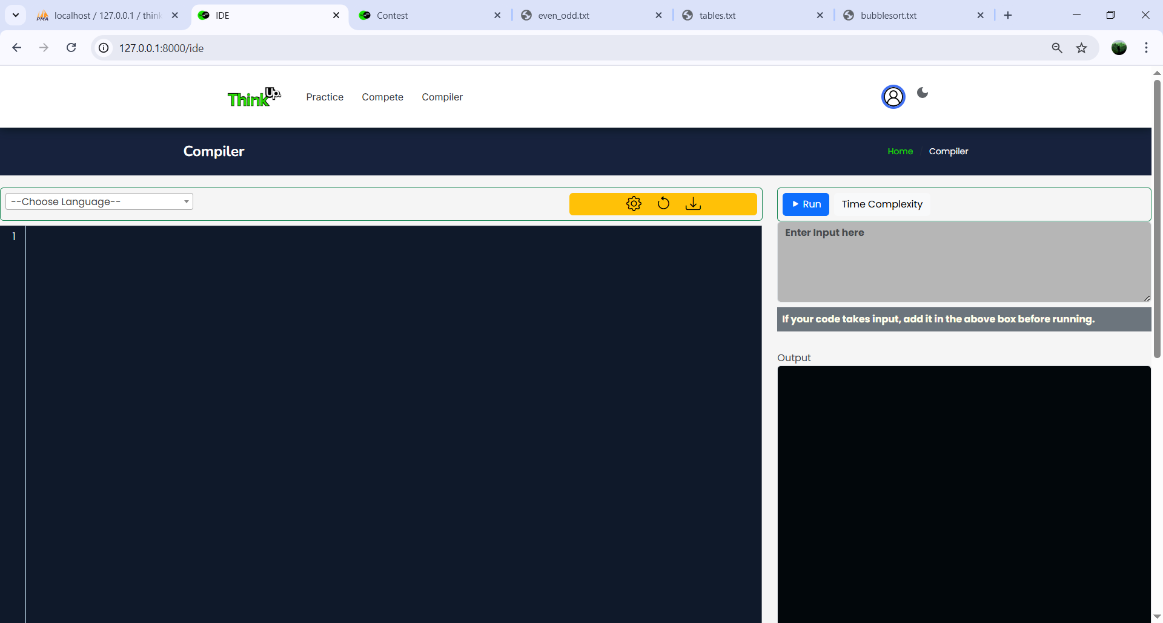Open the Practice menu item
The image size is (1163, 623).
(x=325, y=97)
